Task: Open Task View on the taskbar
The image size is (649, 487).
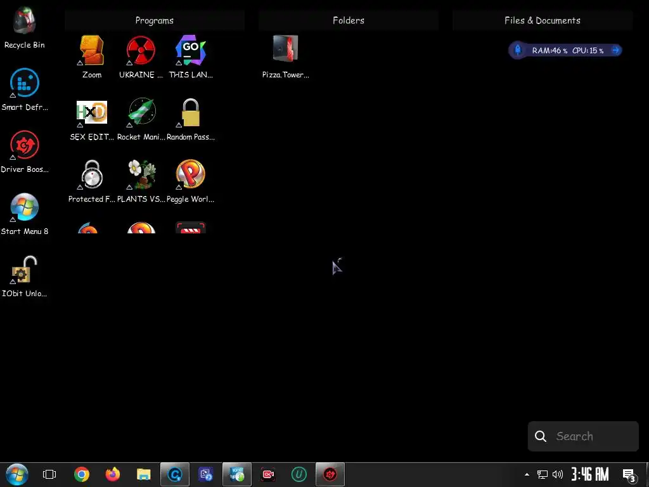Action: 49,474
